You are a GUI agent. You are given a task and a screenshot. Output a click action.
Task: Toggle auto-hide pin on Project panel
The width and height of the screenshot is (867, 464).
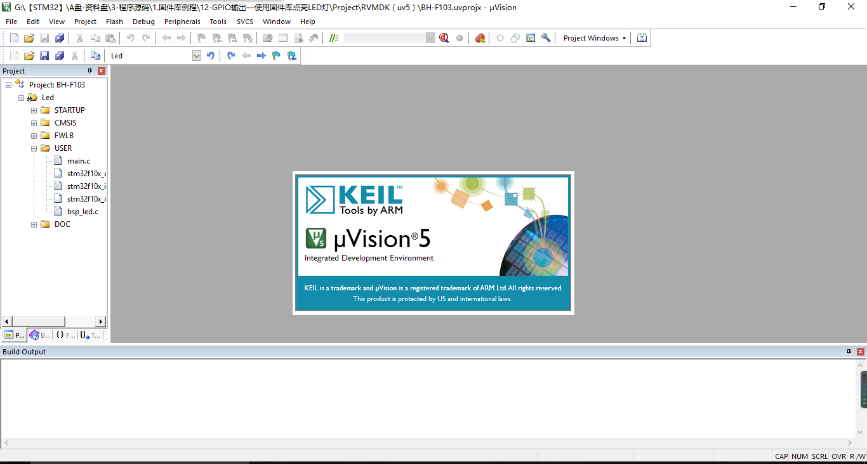point(89,71)
